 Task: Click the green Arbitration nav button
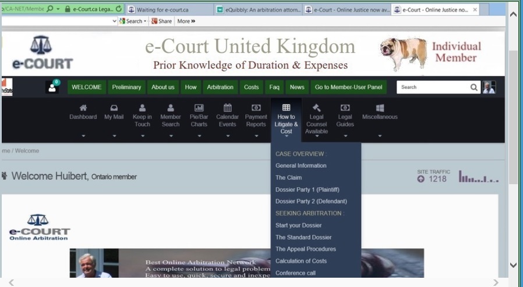(220, 87)
